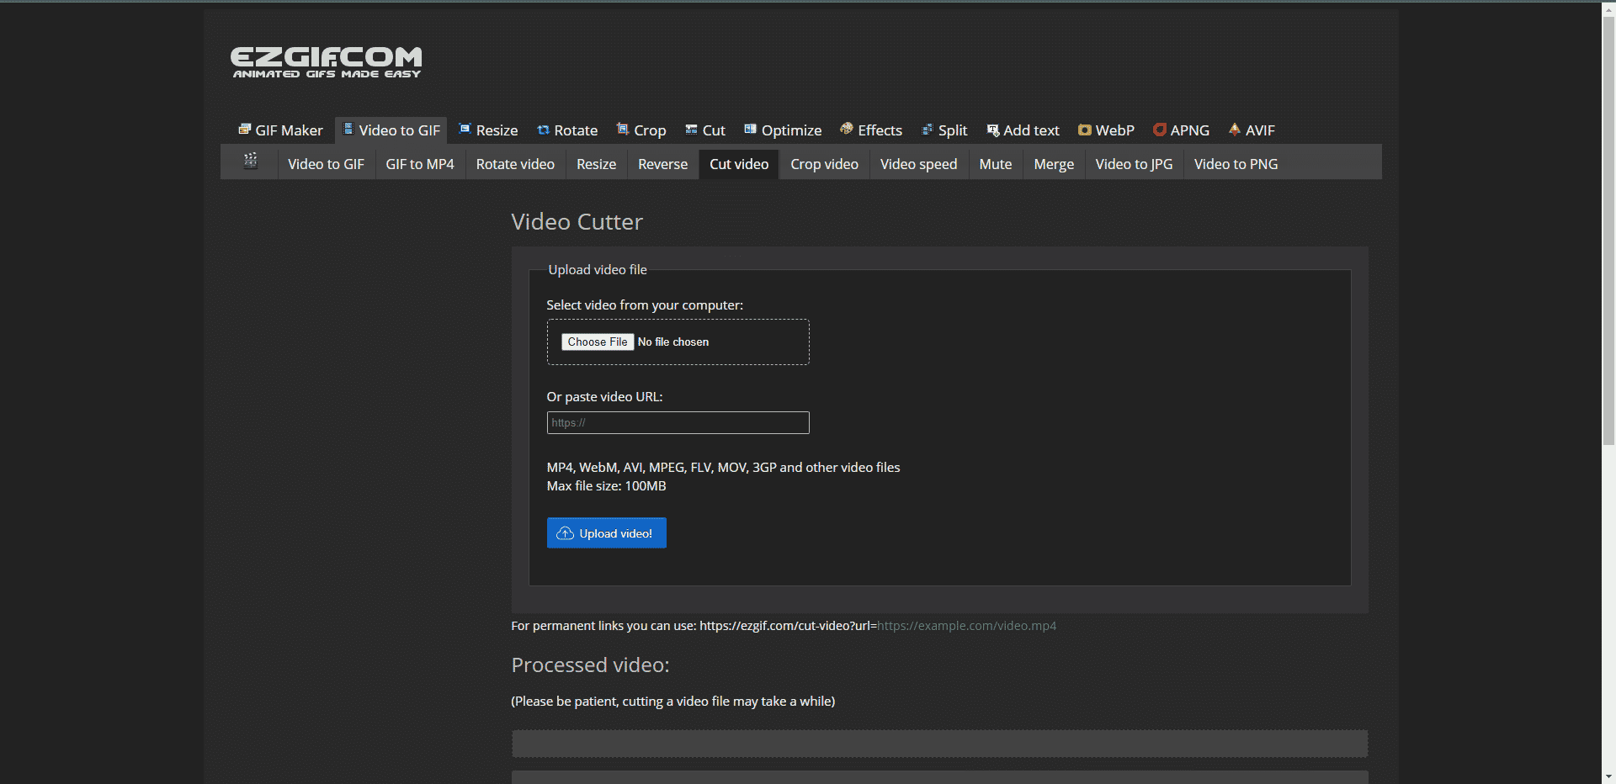Click 'Select video from your computer:' label
This screenshot has width=1616, height=784.
(645, 305)
